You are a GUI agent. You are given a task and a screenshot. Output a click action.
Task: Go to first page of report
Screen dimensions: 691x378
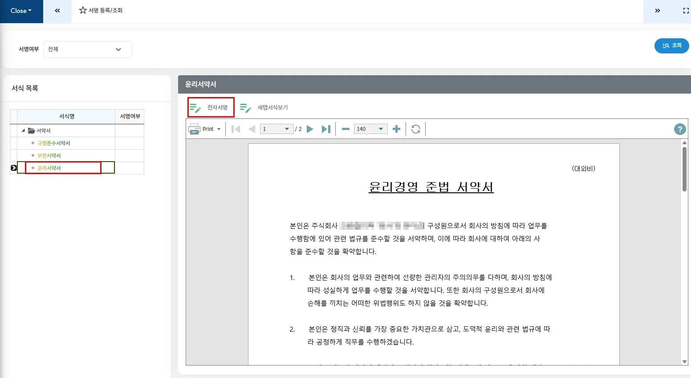point(236,129)
